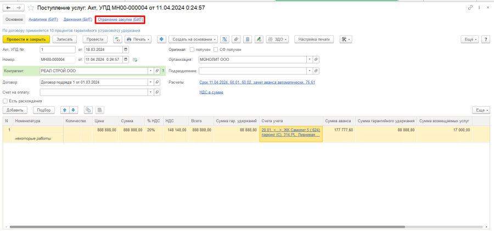Move table row down with arrow icon
Viewport: 494px width, 231px height.
pyautogui.click(x=74, y=110)
